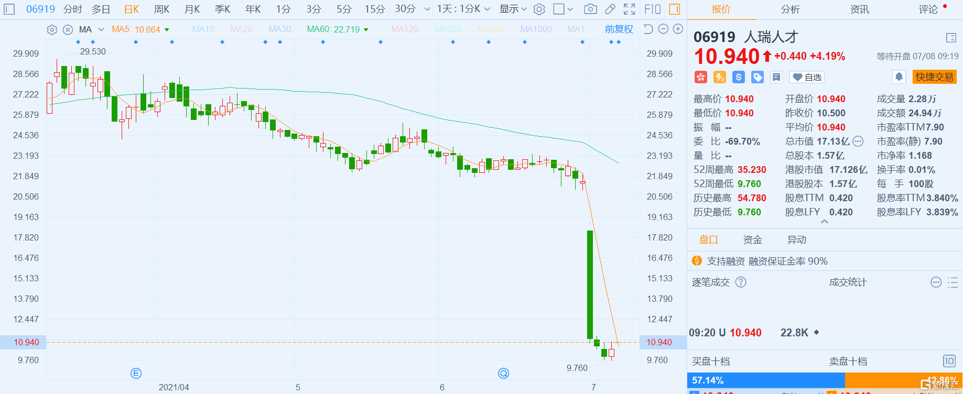Open the MA5 line options dropdown
The width and height of the screenshot is (963, 394).
pos(167,30)
